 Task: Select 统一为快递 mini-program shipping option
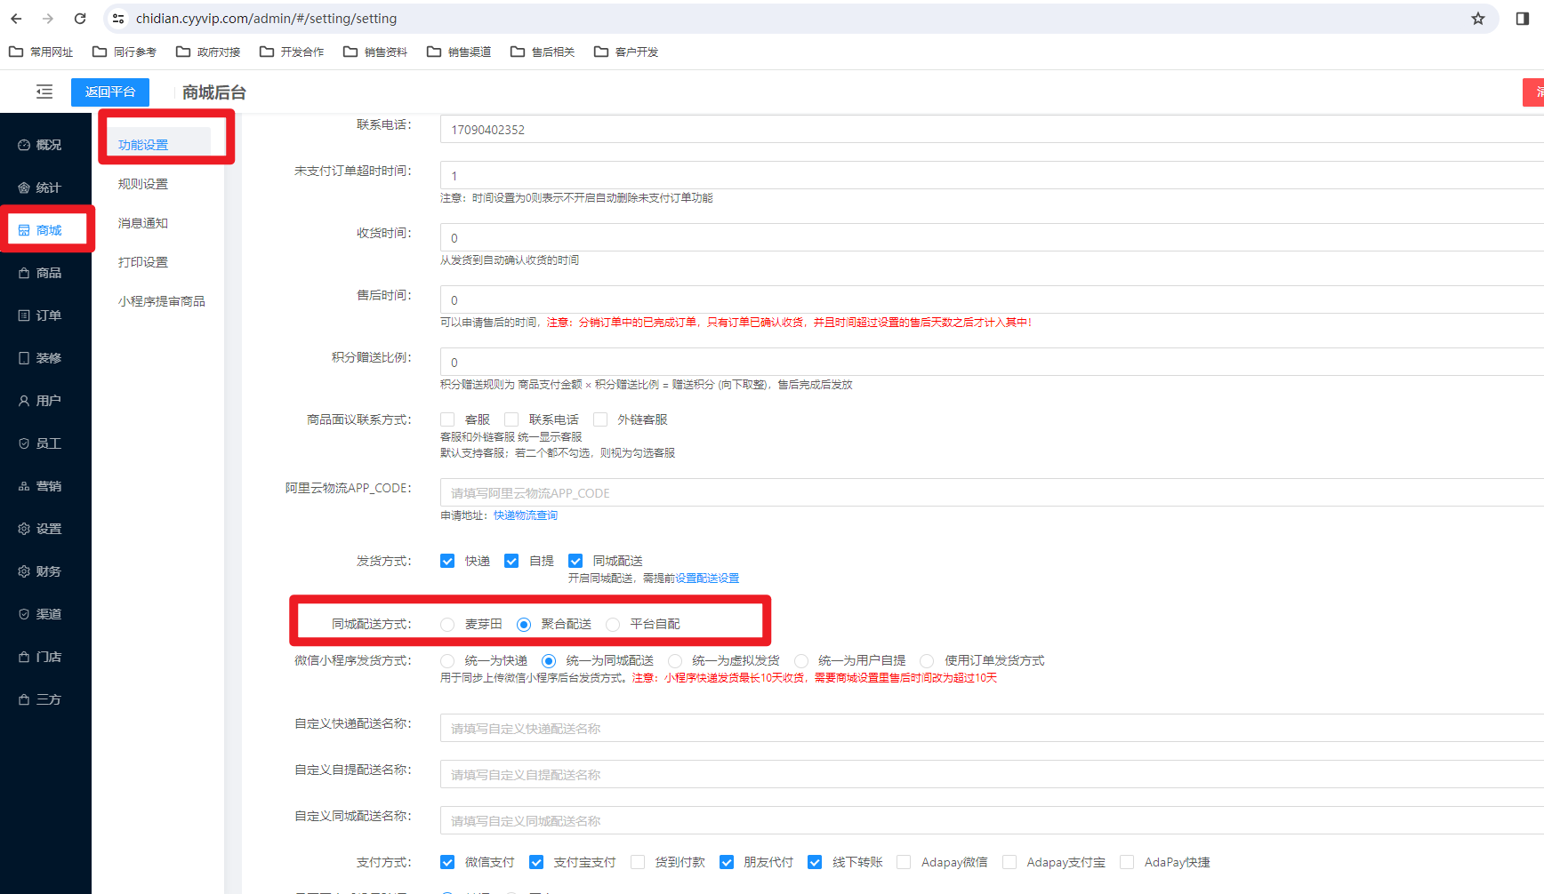tap(447, 661)
